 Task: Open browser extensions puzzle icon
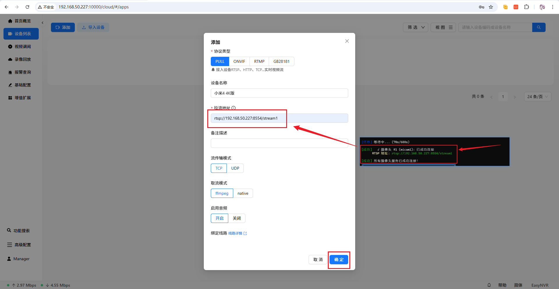tap(526, 7)
